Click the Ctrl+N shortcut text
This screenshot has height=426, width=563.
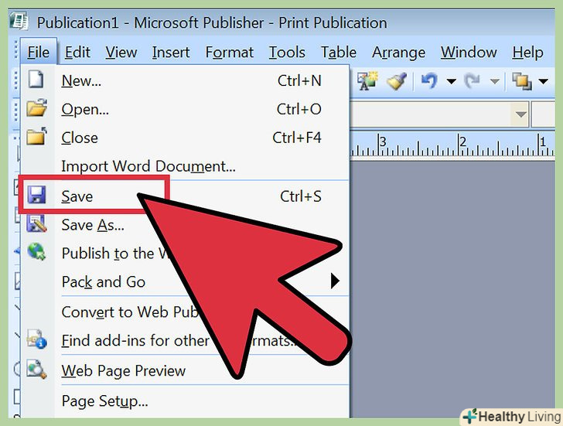299,80
